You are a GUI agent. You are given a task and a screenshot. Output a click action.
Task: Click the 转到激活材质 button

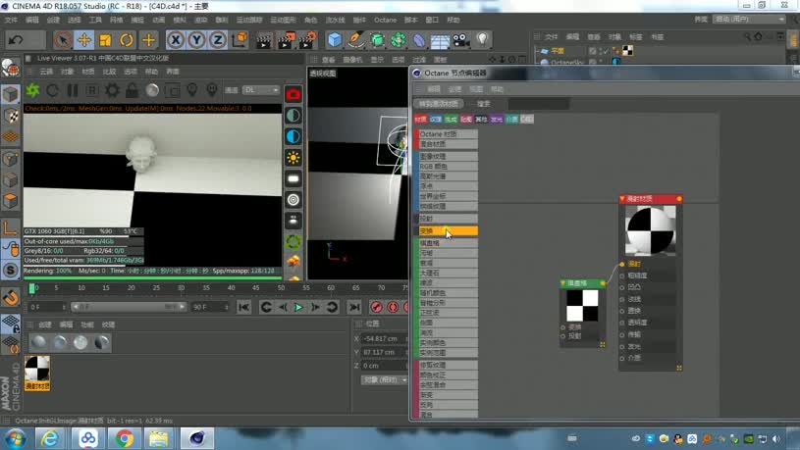438,104
